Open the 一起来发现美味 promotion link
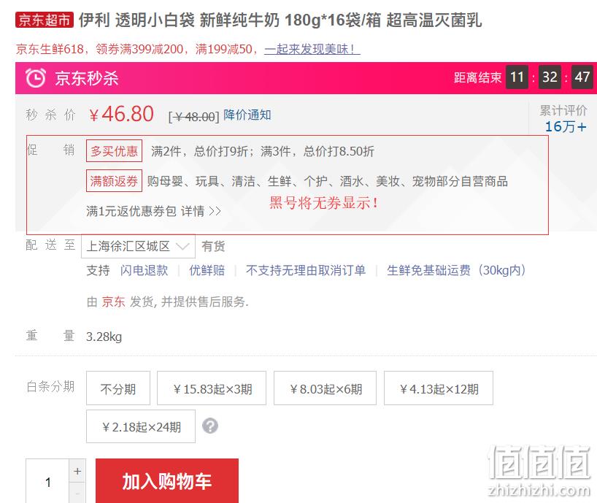The width and height of the screenshot is (597, 503). point(312,49)
